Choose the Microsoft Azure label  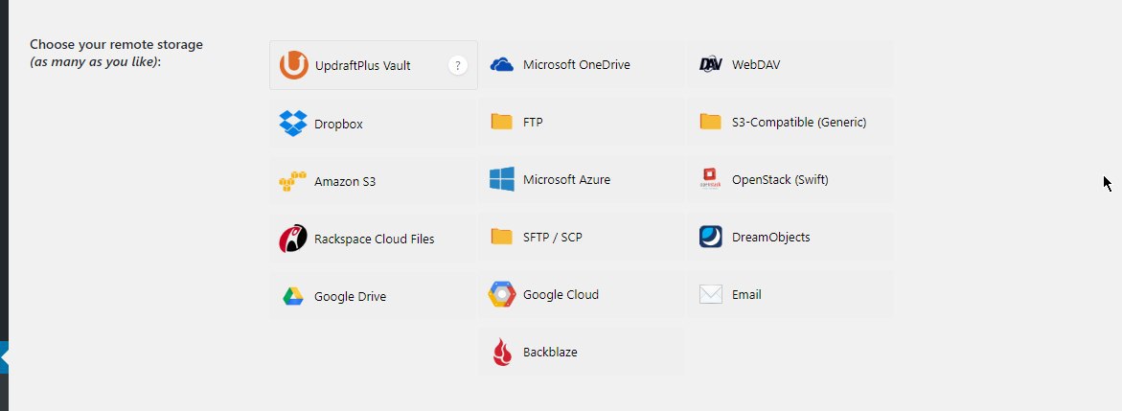(x=566, y=180)
